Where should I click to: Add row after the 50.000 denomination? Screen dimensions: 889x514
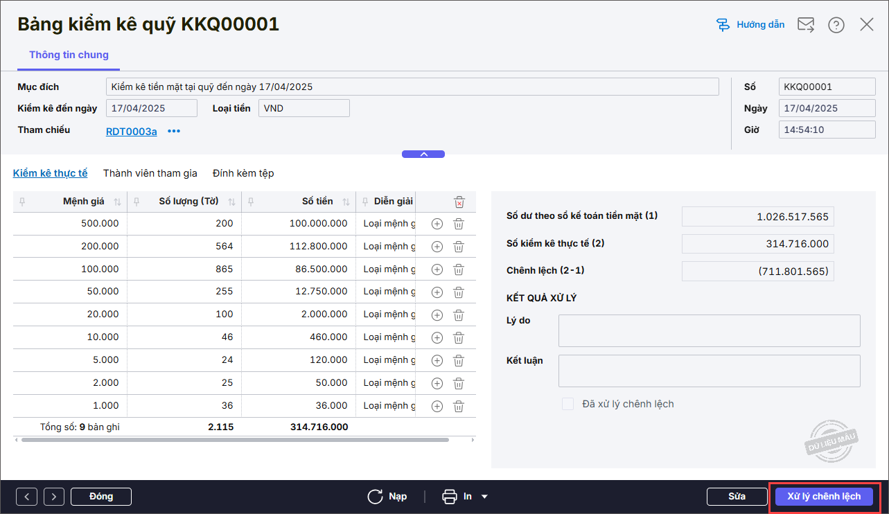[x=437, y=292]
